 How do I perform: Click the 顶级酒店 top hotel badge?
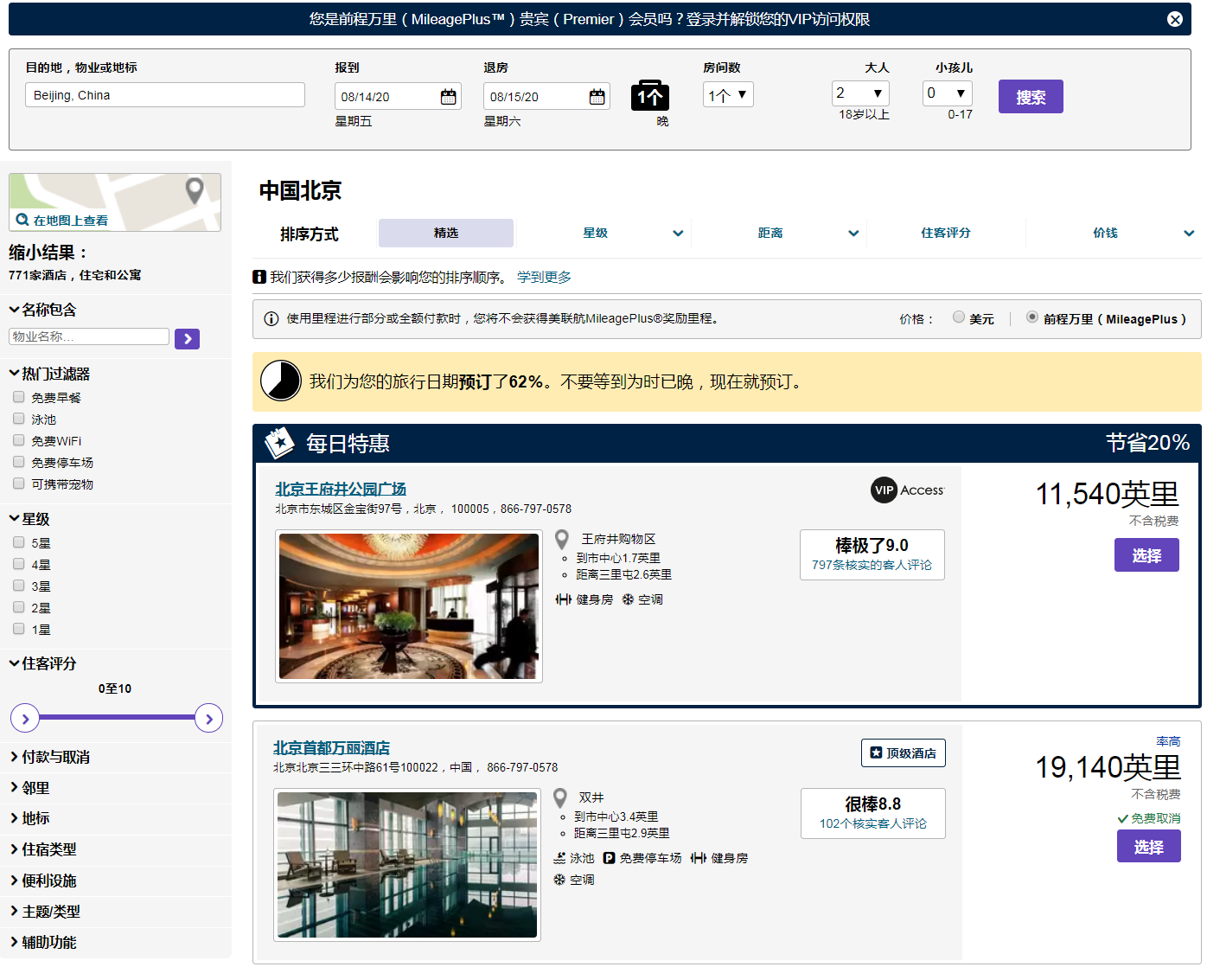[x=903, y=752]
